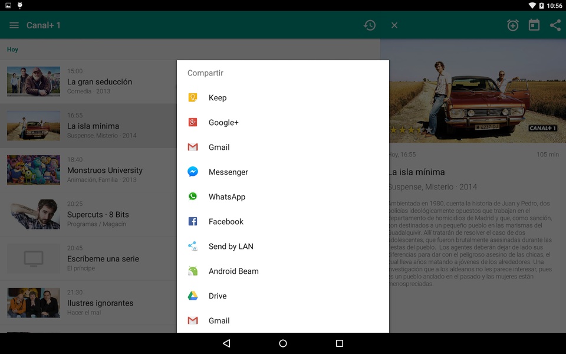Tap the 105 min duration text
Screen dimensions: 566x354
[x=548, y=155]
